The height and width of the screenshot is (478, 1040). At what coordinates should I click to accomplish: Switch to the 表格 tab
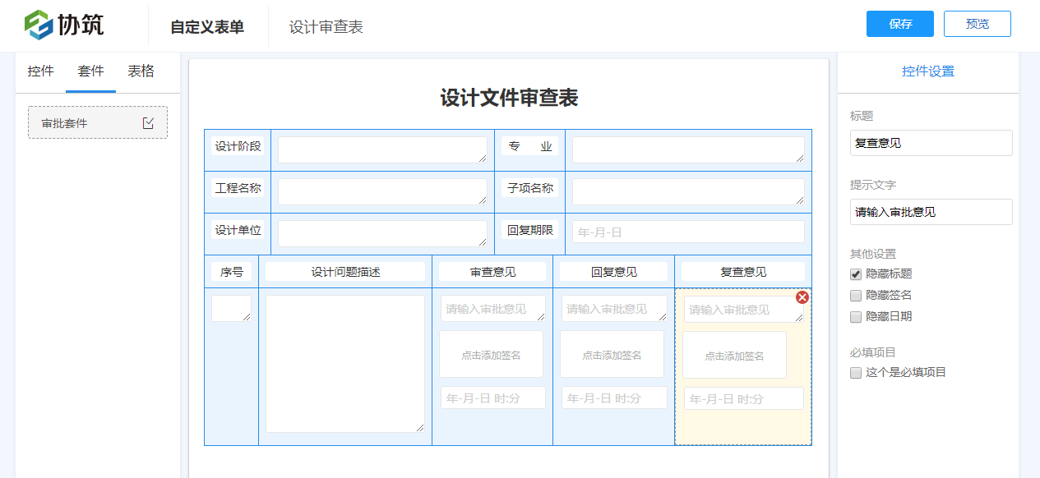click(x=141, y=71)
